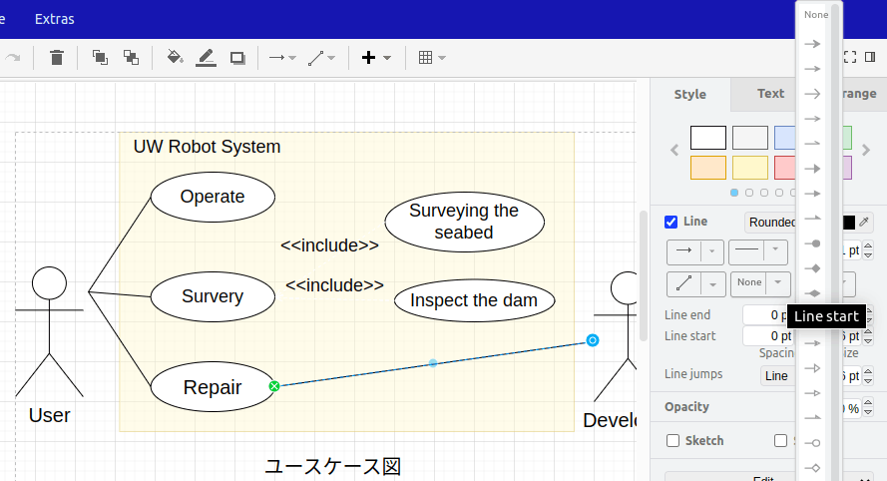This screenshot has height=481, width=887.
Task: Click the Insert plus icon
Action: 369,58
